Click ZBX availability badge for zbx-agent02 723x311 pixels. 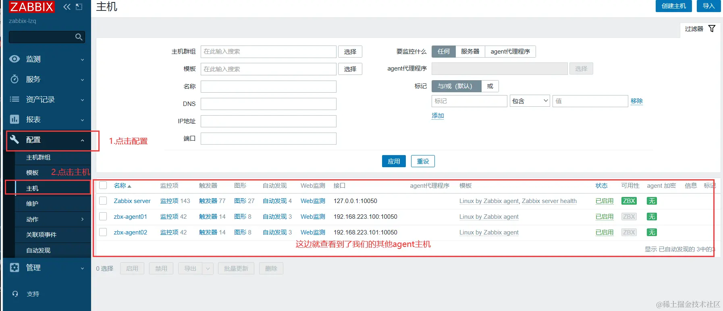[x=629, y=232]
